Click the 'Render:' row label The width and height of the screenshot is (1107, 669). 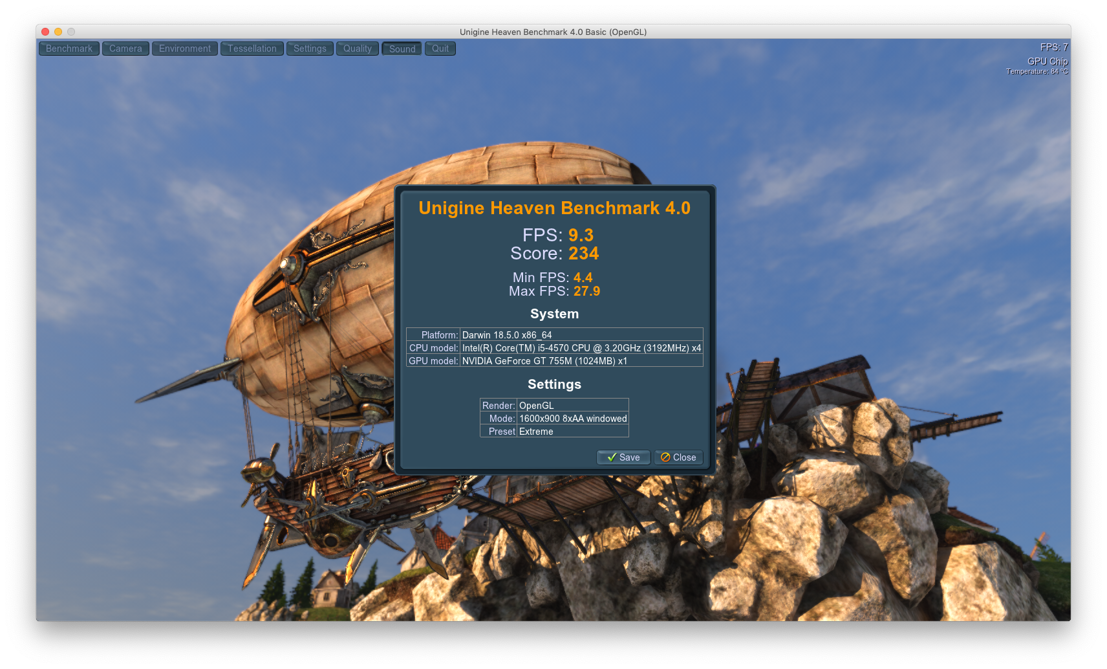click(x=499, y=406)
